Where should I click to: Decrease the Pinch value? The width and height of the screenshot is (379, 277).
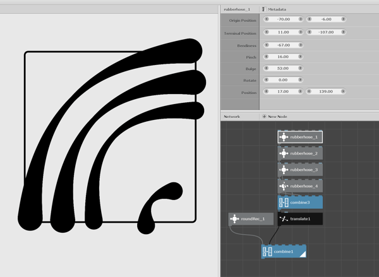coord(267,57)
